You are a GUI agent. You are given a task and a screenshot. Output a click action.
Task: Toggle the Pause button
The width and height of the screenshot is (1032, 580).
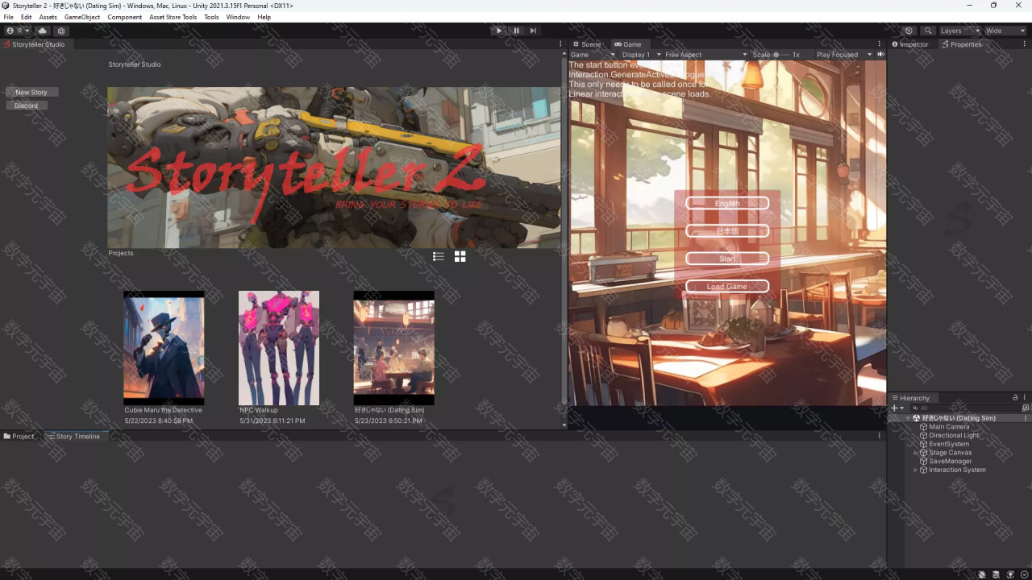pos(516,31)
